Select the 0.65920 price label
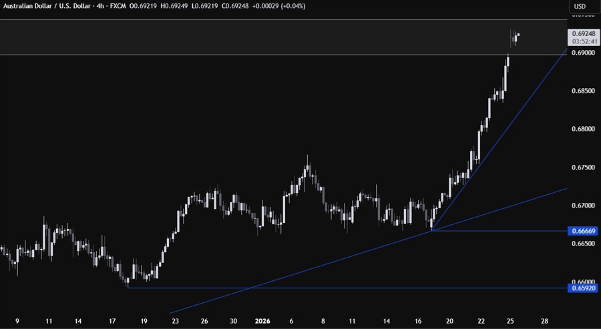Viewport: 601px width, 329px height. (584, 288)
